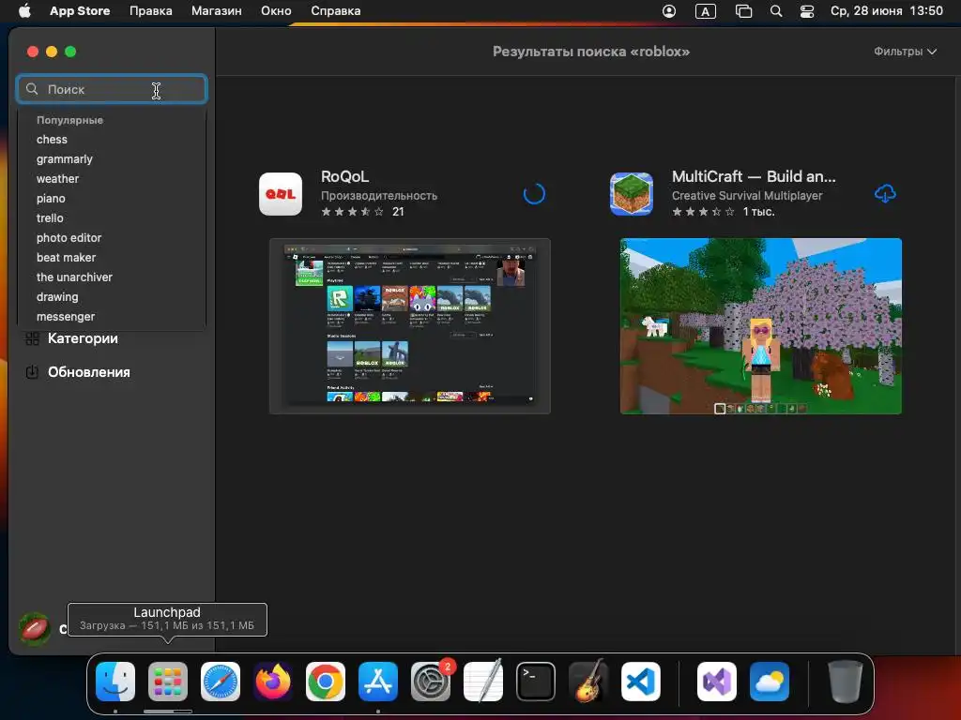The height and width of the screenshot is (720, 961).
Task: Click the search magnifier in sidebar field
Action: 32,89
